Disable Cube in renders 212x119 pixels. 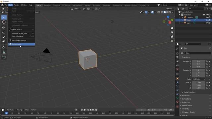point(209,20)
